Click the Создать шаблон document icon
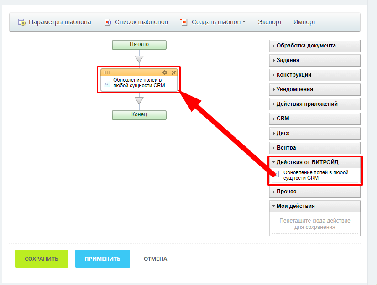This screenshot has height=285, width=377. click(184, 22)
